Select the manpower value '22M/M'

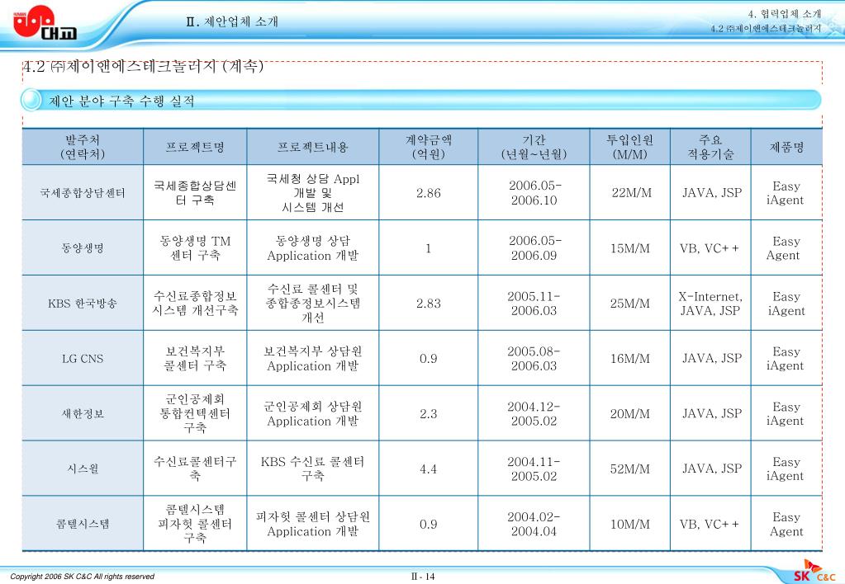coord(631,193)
